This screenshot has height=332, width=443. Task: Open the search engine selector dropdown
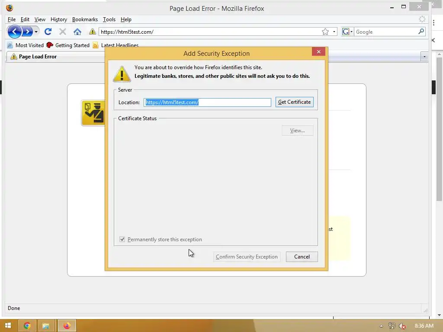click(x=347, y=32)
